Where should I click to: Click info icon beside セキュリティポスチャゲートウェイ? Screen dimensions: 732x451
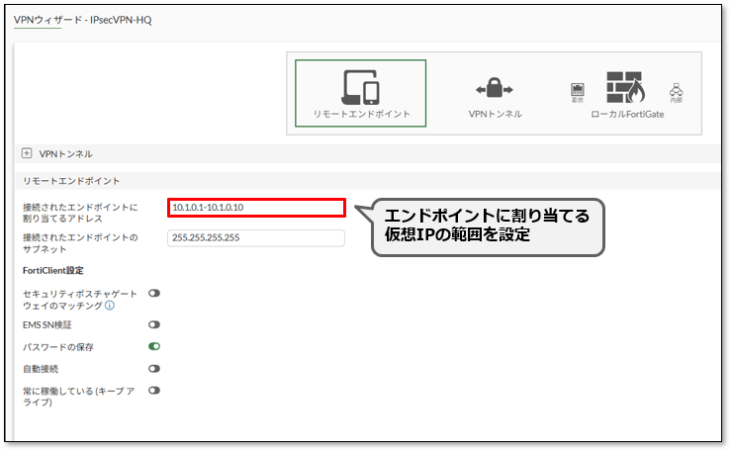110,306
